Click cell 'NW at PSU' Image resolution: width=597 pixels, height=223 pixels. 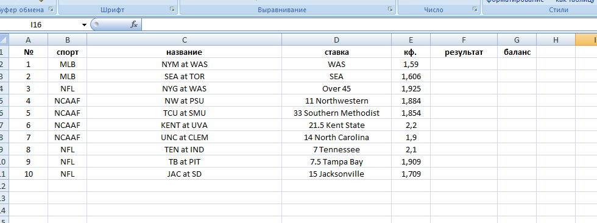click(x=184, y=101)
